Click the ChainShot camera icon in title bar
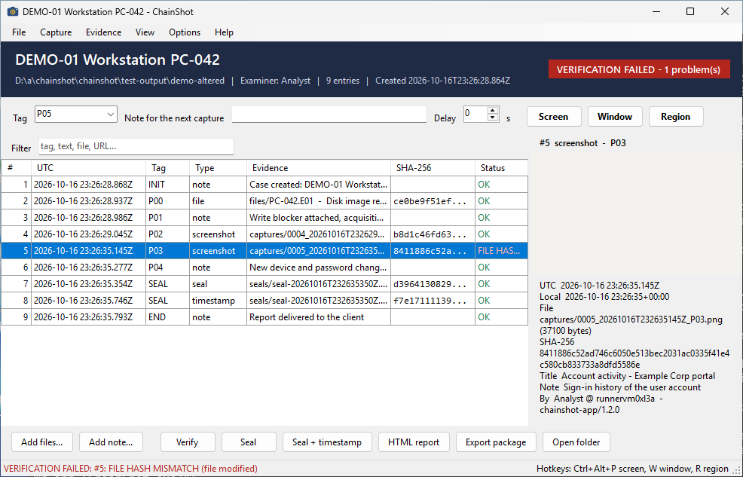The image size is (743, 477). pos(13,11)
